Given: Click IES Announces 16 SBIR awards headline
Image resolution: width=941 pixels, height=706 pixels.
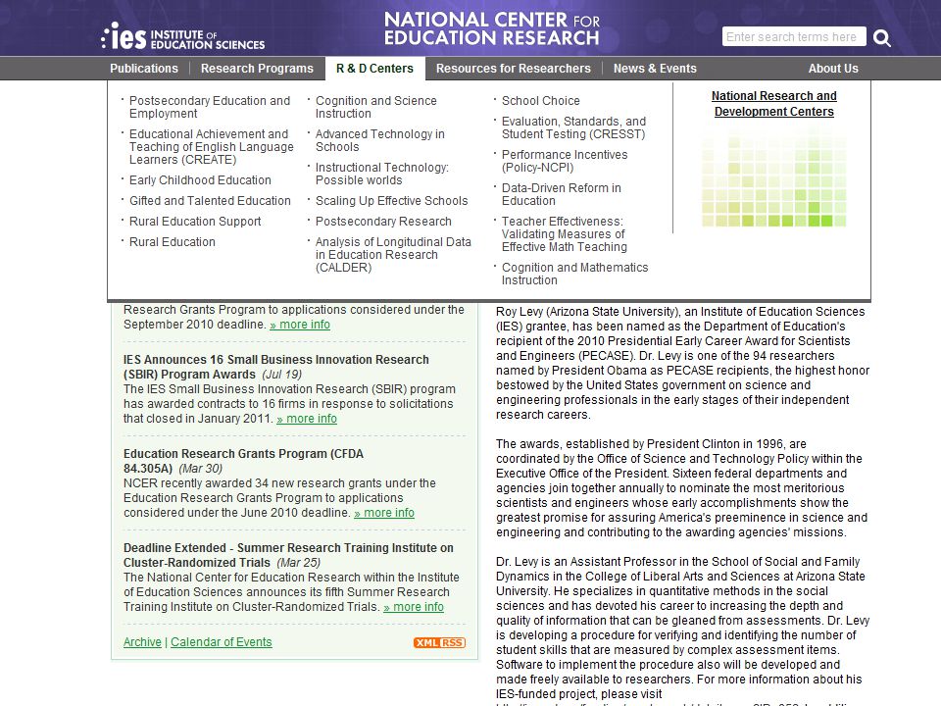Looking at the screenshot, I should point(276,367).
